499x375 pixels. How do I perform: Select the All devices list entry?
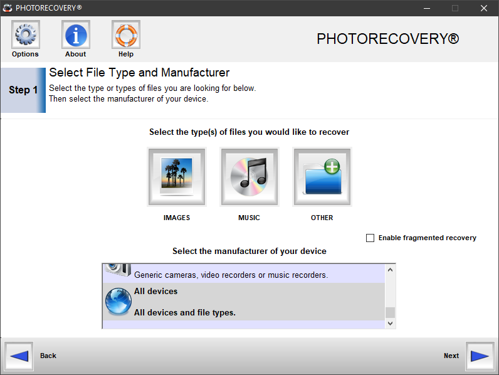[244, 302]
